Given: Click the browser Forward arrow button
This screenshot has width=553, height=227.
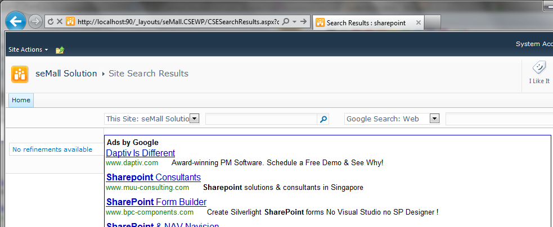Looking at the screenshot, I should click(x=35, y=22).
